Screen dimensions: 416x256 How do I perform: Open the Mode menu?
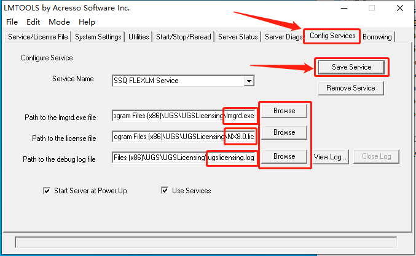59,22
